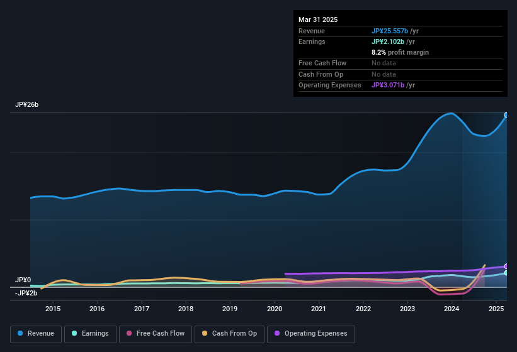Select the 2023 x-axis label

[x=407, y=309]
